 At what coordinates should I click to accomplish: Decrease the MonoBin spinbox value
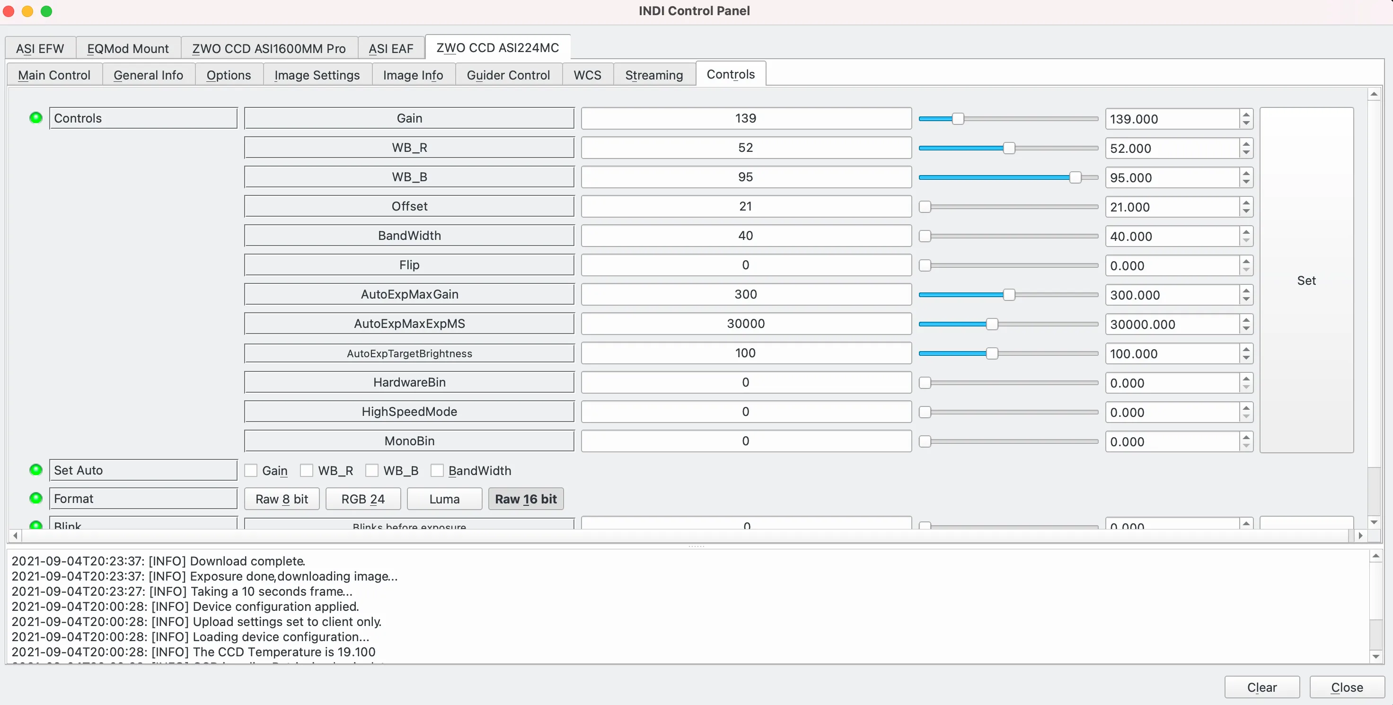[1246, 446]
